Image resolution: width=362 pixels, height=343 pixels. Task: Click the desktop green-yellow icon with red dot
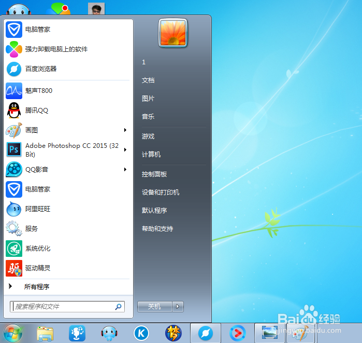(x=59, y=9)
